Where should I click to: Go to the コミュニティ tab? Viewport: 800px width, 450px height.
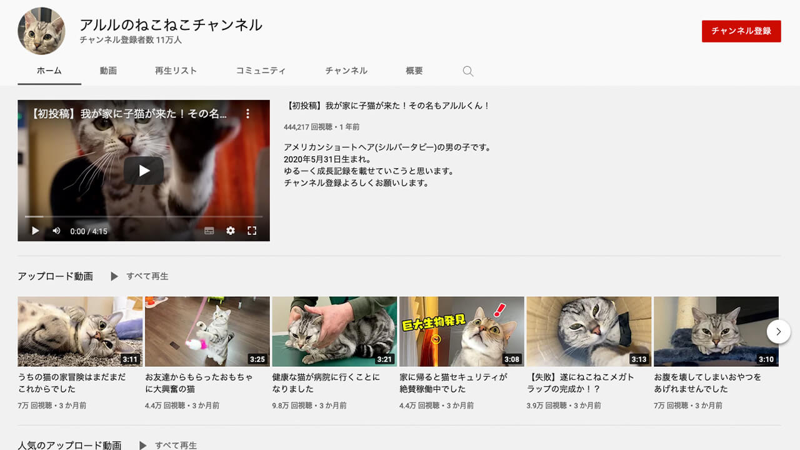coord(261,71)
